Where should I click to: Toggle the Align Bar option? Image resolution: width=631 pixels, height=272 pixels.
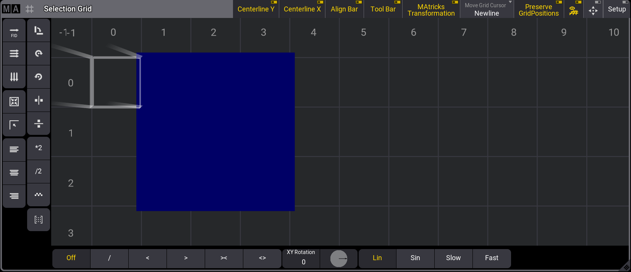click(344, 9)
